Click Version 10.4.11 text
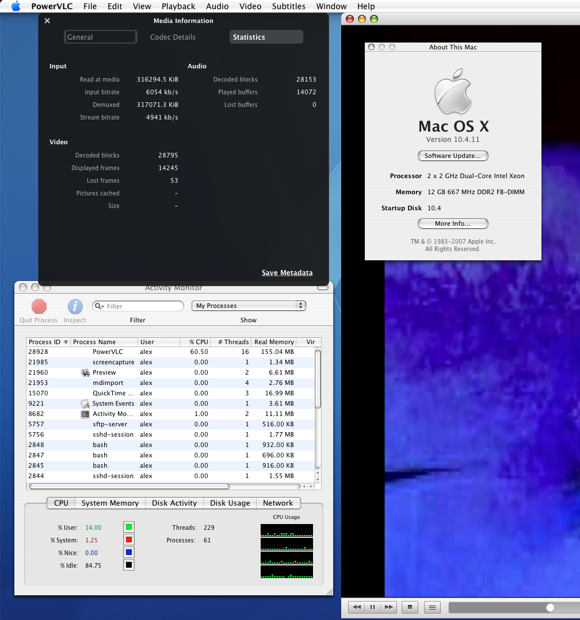The width and height of the screenshot is (580, 620). coord(452,140)
